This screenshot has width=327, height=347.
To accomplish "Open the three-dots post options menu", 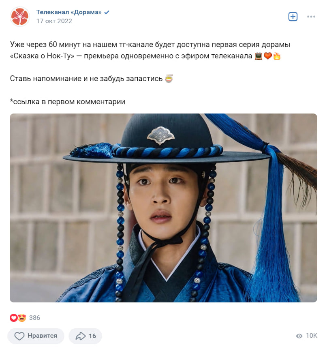I will (311, 17).
